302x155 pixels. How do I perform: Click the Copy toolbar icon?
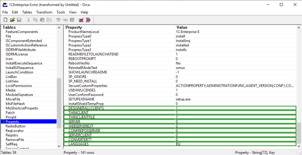click(35, 20)
